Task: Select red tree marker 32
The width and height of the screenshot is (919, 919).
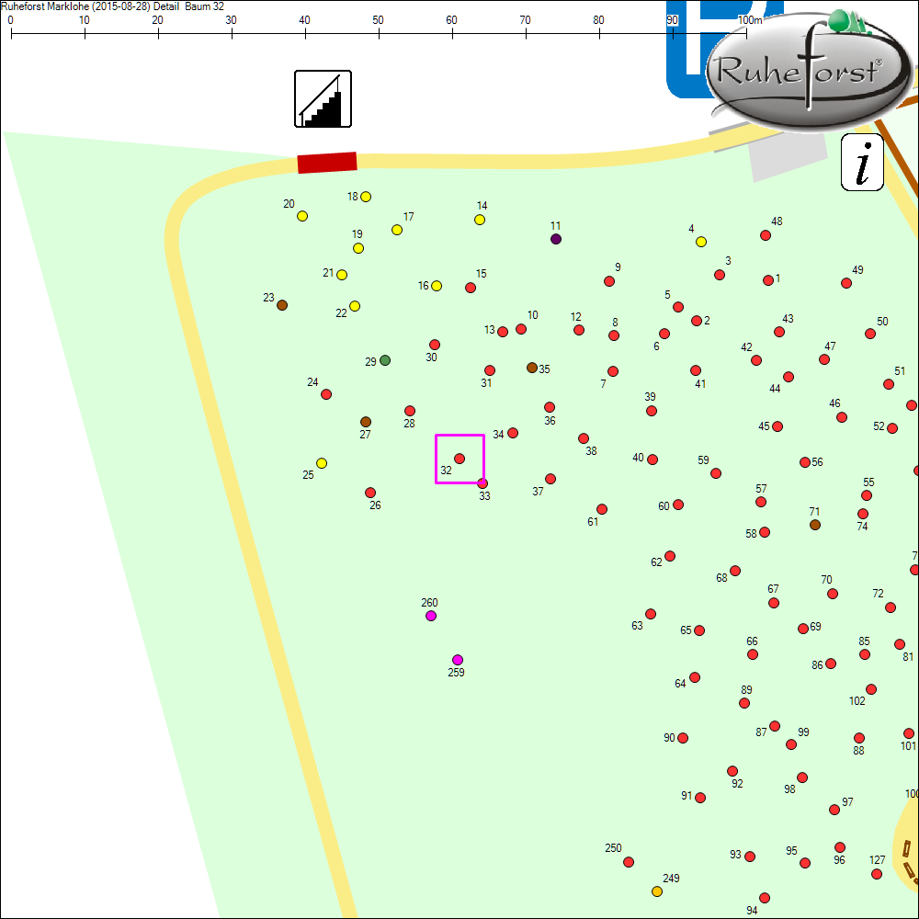Action: pyautogui.click(x=459, y=459)
